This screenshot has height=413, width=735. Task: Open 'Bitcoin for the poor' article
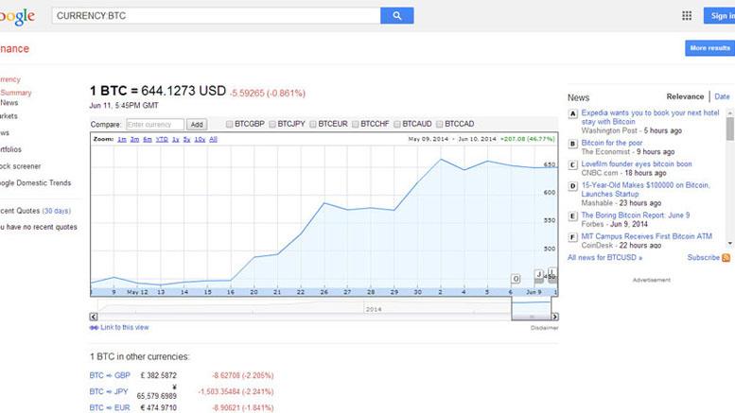[x=612, y=143]
